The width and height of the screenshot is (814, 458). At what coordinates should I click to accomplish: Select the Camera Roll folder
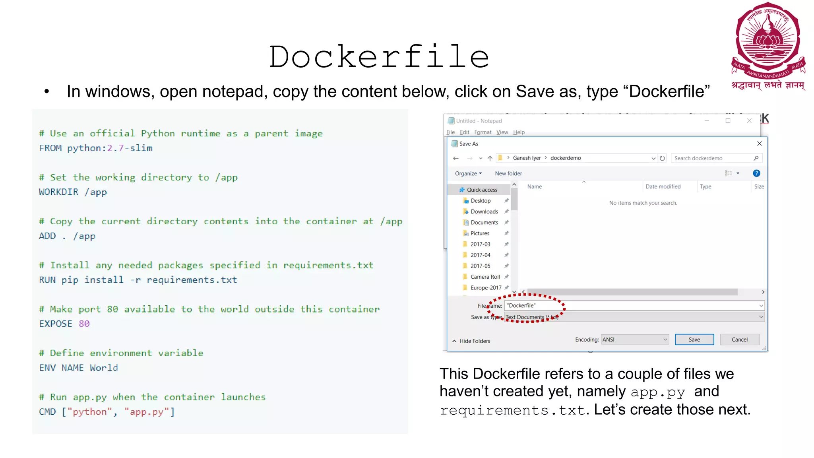click(x=485, y=277)
